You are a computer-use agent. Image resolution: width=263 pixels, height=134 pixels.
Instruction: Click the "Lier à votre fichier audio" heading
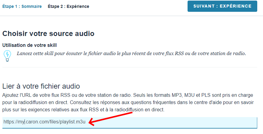(41, 86)
